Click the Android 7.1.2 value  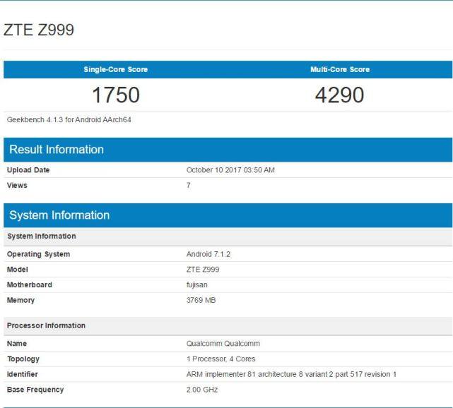click(x=208, y=254)
